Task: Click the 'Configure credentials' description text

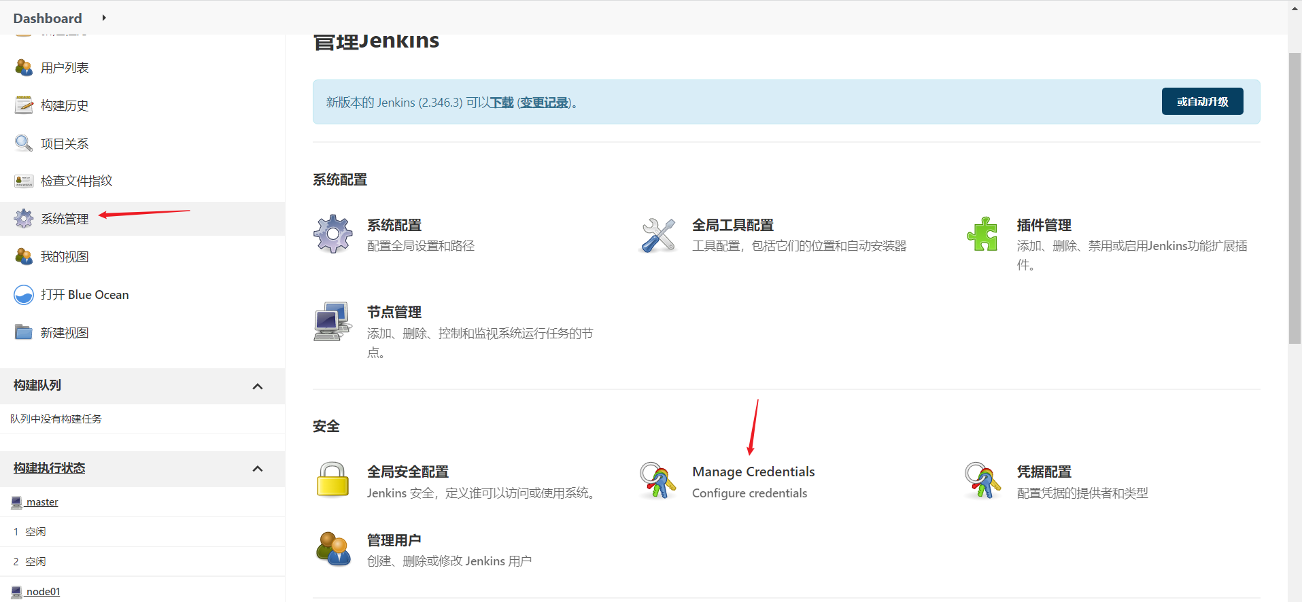Action: pos(749,493)
